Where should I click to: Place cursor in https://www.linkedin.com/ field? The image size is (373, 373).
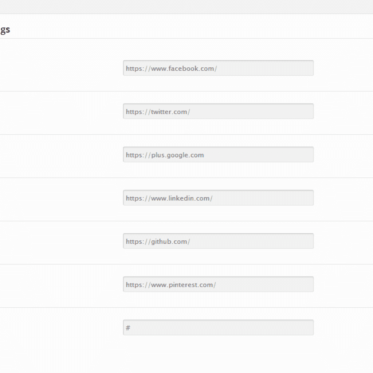(x=219, y=198)
